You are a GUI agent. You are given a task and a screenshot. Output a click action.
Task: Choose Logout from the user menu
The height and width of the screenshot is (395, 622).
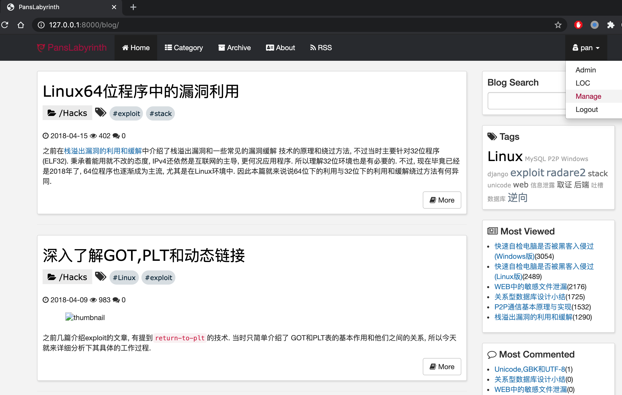[594, 109]
